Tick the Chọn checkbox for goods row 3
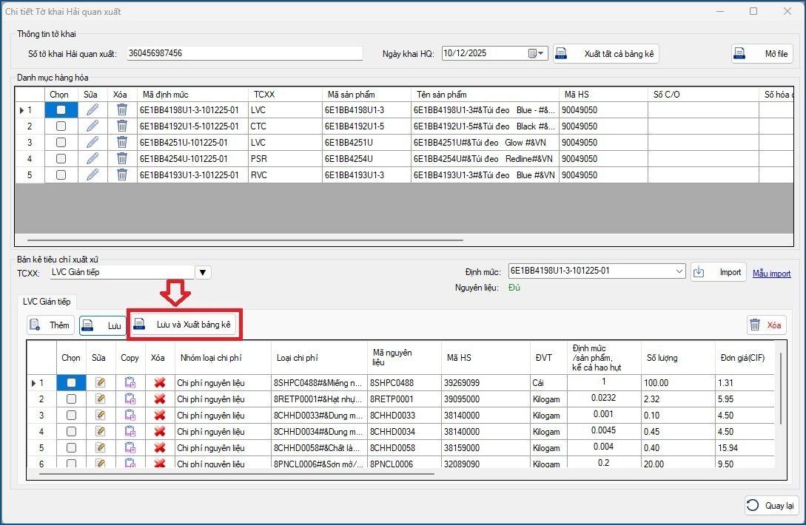This screenshot has height=525, width=806. click(x=61, y=143)
